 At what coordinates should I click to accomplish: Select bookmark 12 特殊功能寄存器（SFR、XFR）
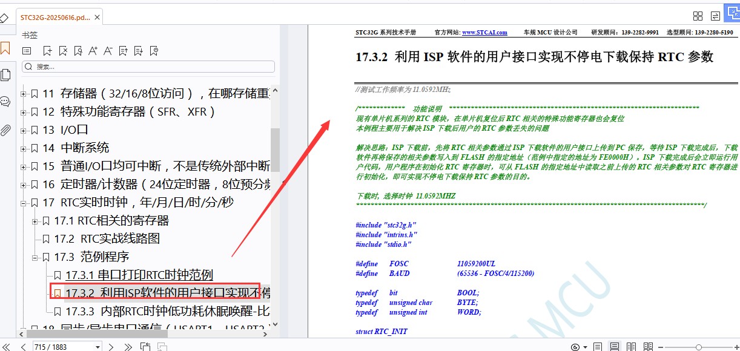[x=129, y=112]
